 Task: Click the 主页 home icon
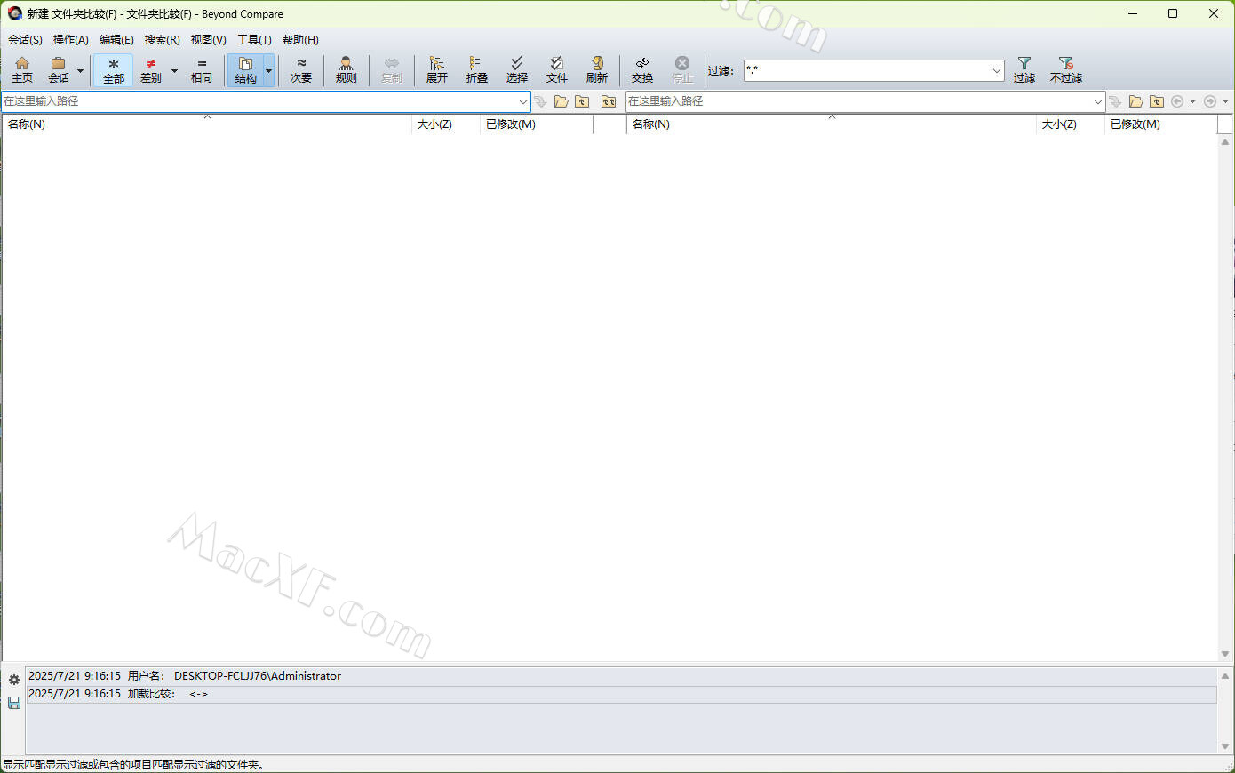(x=22, y=69)
